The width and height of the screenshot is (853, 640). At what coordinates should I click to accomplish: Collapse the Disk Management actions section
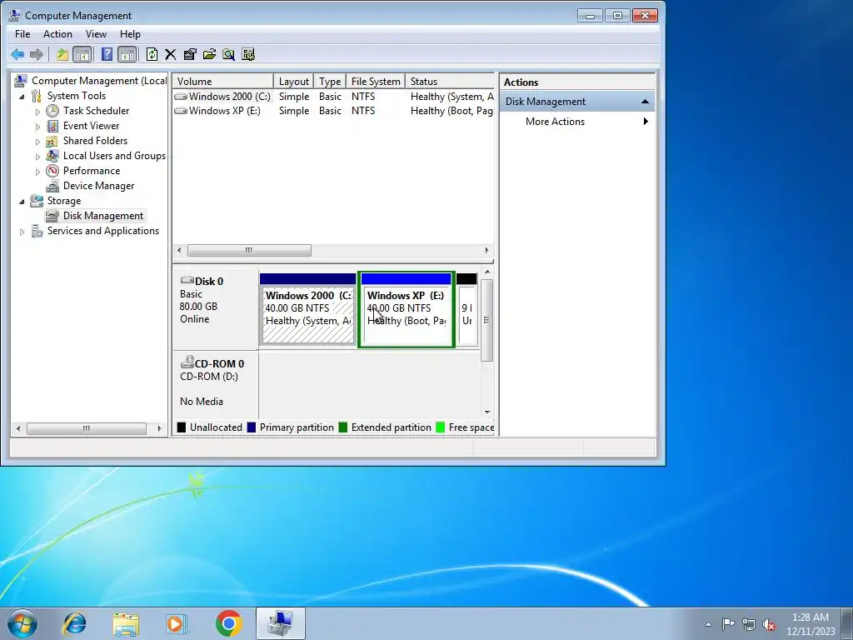pyautogui.click(x=645, y=102)
